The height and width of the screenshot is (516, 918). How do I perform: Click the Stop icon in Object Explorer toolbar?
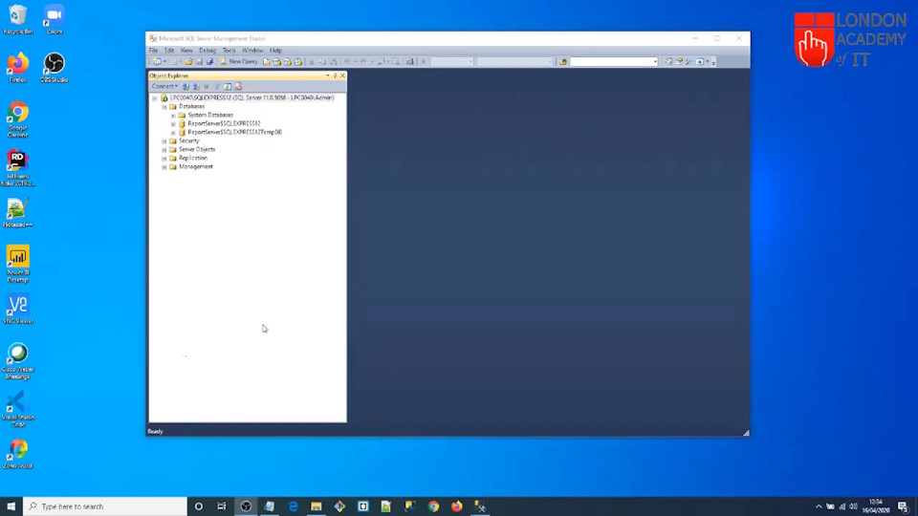point(207,87)
